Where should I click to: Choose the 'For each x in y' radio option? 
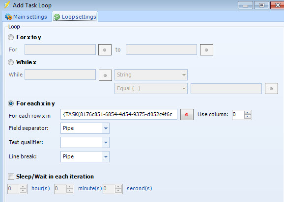[11, 103]
